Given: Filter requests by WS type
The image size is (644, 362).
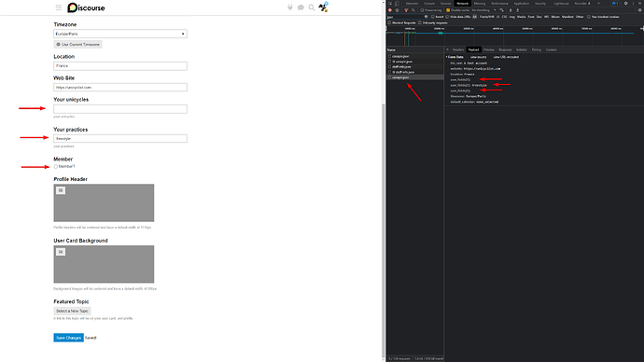Looking at the screenshot, I should tap(546, 17).
